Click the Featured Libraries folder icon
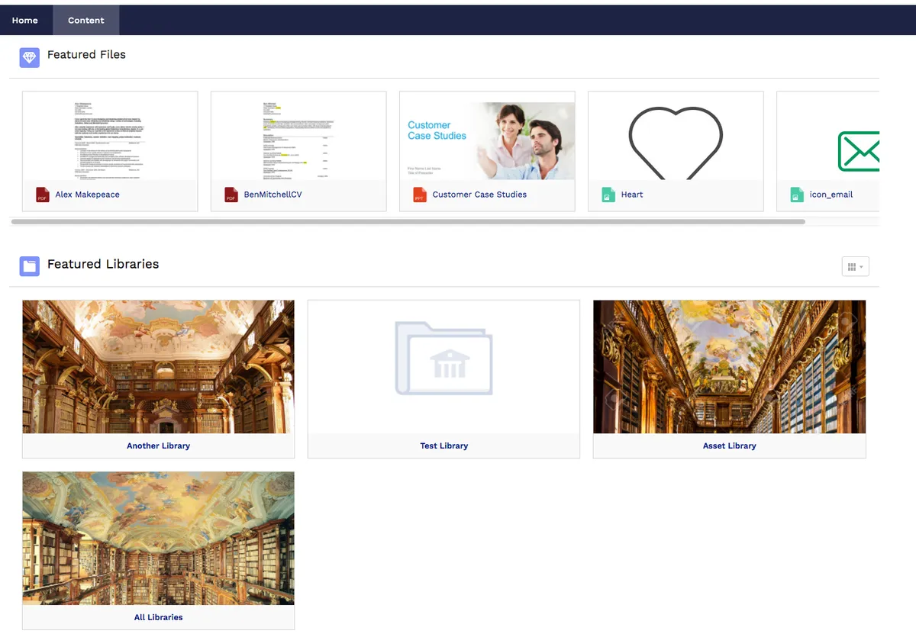The height and width of the screenshot is (637, 916). click(29, 266)
